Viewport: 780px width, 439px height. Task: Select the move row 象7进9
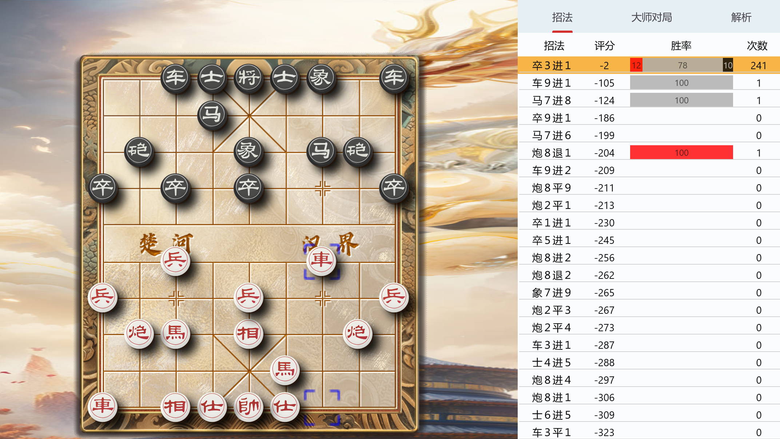(x=649, y=293)
